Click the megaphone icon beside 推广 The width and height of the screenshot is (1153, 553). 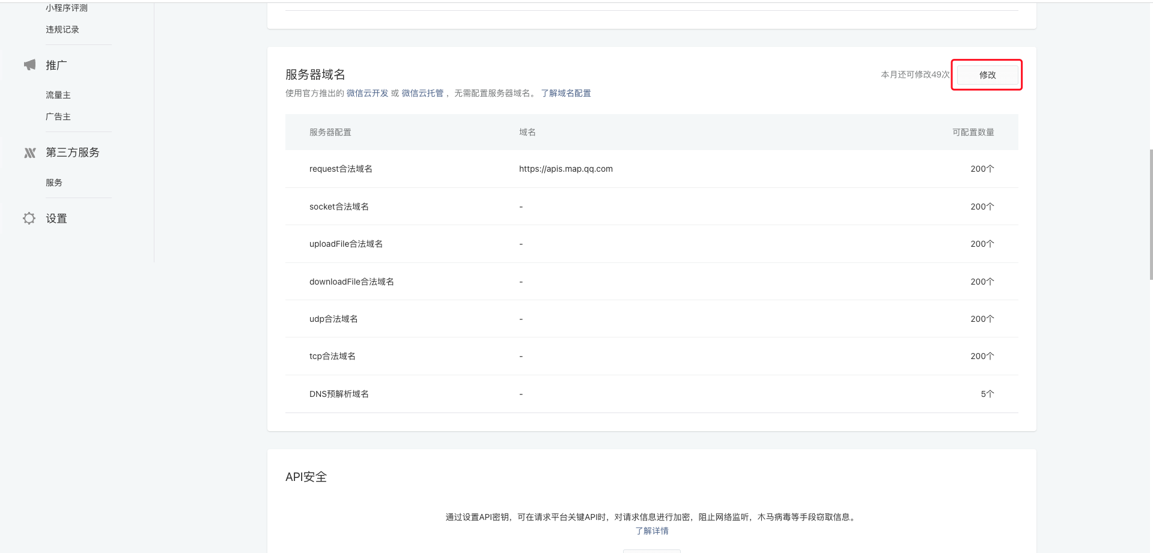pos(29,65)
